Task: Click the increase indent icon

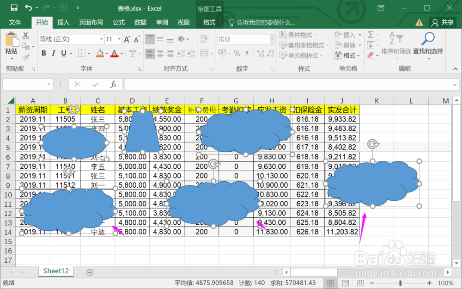Action: pyautogui.click(x=191, y=53)
